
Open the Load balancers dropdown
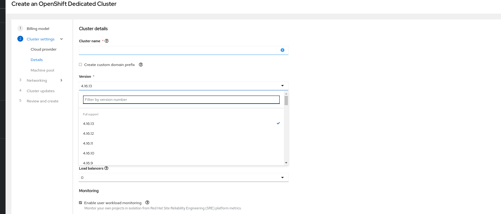tap(184, 178)
